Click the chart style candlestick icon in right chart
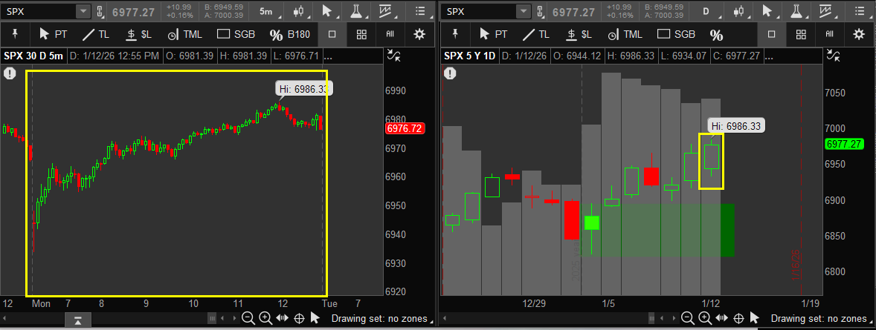 pyautogui.click(x=739, y=12)
